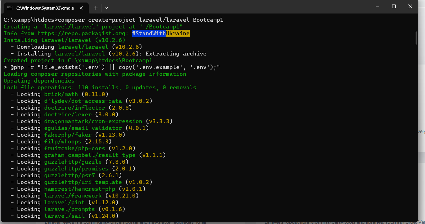
Task: Click the laravel/framework package name
Action: 73,196
